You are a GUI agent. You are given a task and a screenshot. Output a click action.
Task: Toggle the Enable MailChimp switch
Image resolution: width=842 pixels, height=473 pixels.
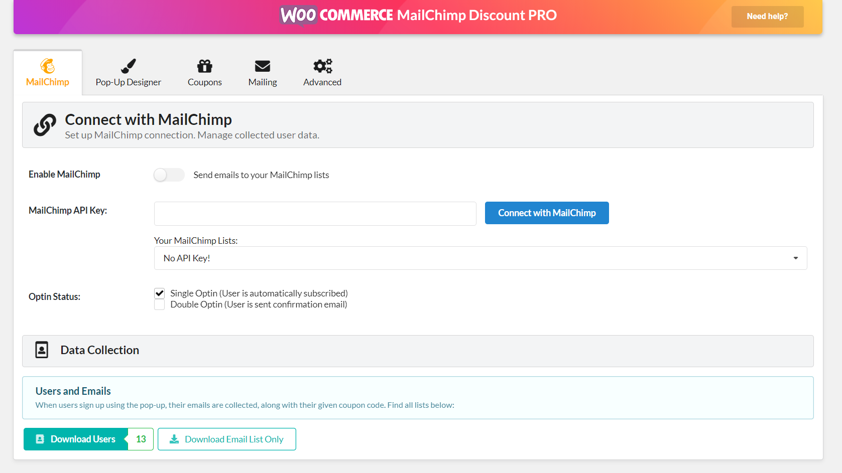169,175
